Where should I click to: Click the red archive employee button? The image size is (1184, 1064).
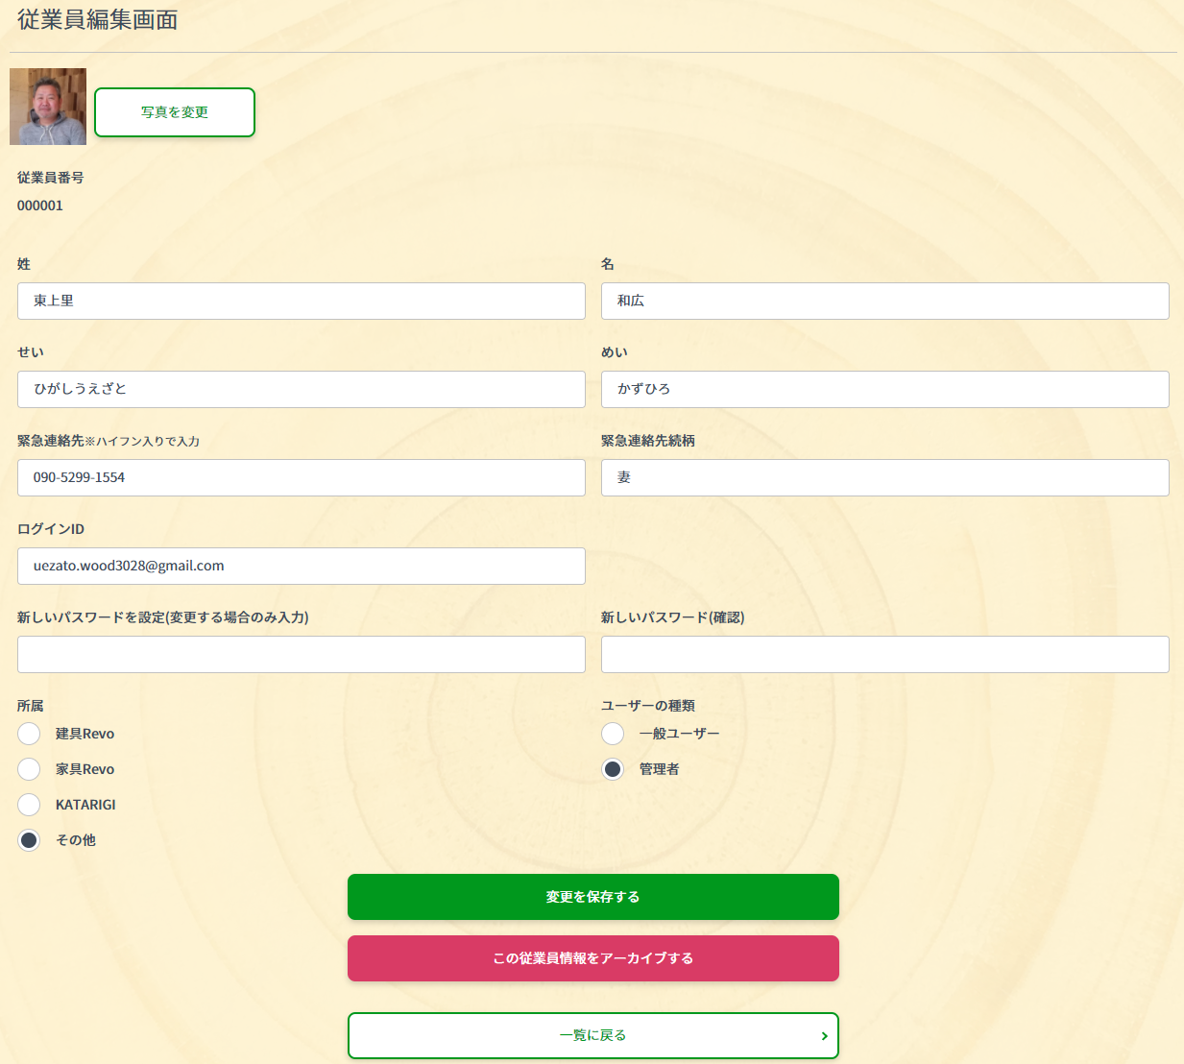[x=593, y=958]
